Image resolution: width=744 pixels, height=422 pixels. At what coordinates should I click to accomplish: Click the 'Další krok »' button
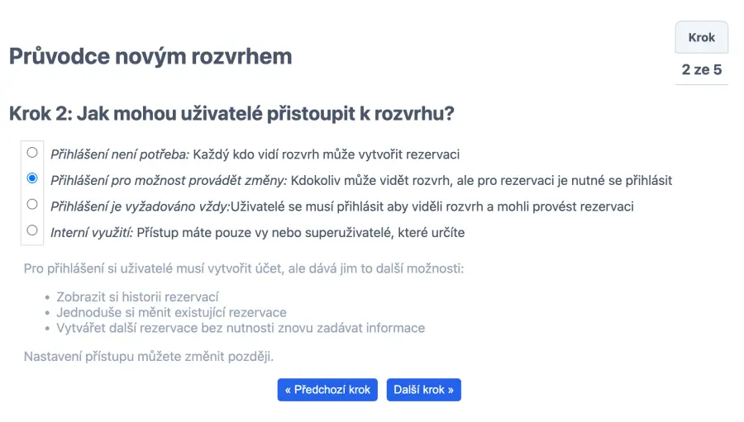[423, 390]
